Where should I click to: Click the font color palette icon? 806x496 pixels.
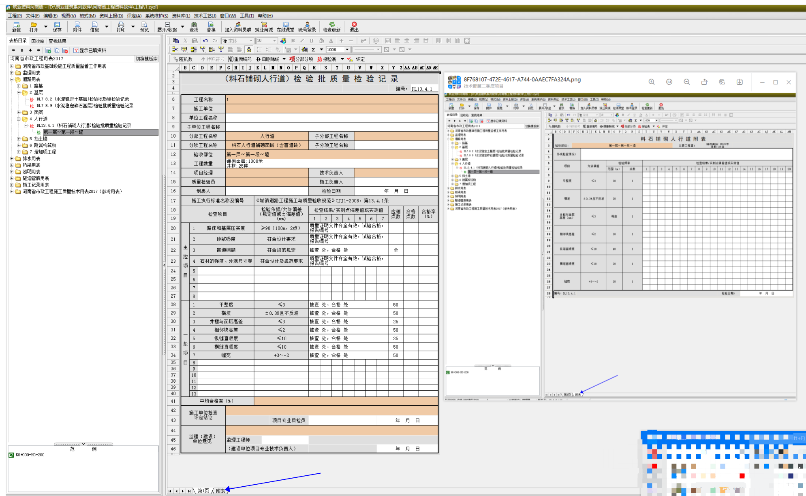pyautogui.click(x=283, y=40)
